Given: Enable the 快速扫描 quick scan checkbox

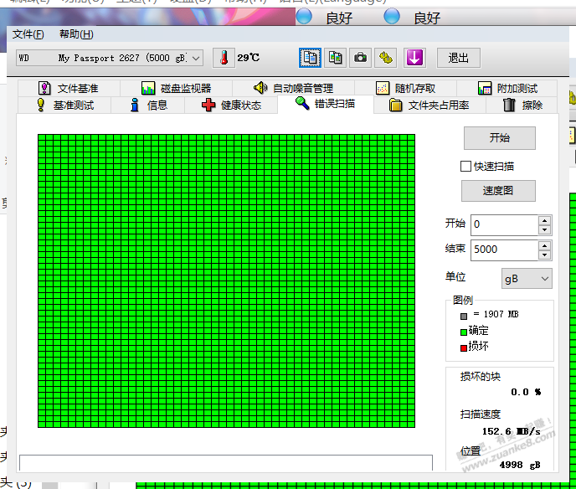Looking at the screenshot, I should [x=466, y=167].
